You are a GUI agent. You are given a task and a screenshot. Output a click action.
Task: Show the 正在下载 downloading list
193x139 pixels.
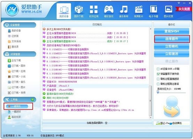point(14,60)
